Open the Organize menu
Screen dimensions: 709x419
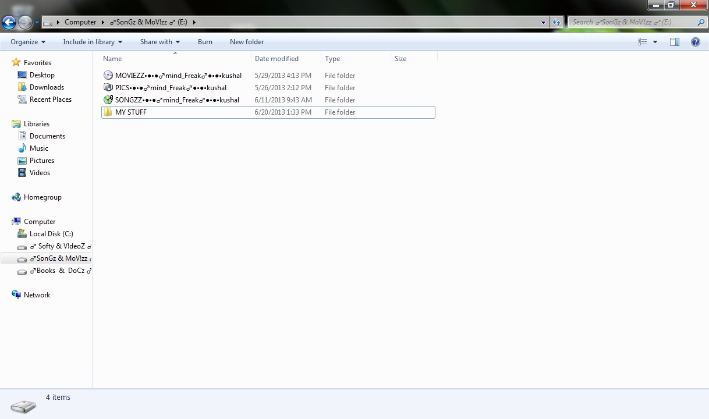28,42
